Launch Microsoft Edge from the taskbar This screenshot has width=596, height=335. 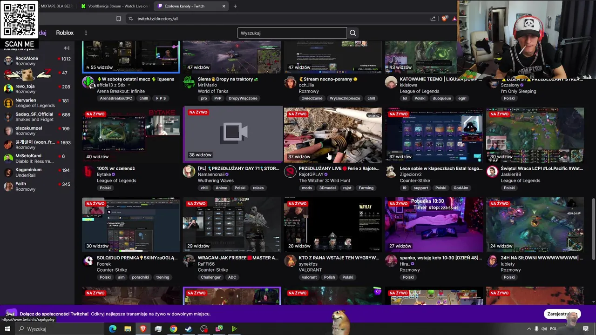(x=113, y=329)
